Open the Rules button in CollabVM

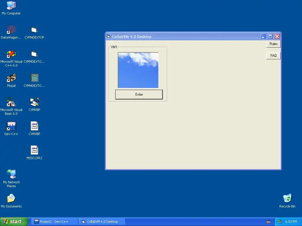click(273, 44)
